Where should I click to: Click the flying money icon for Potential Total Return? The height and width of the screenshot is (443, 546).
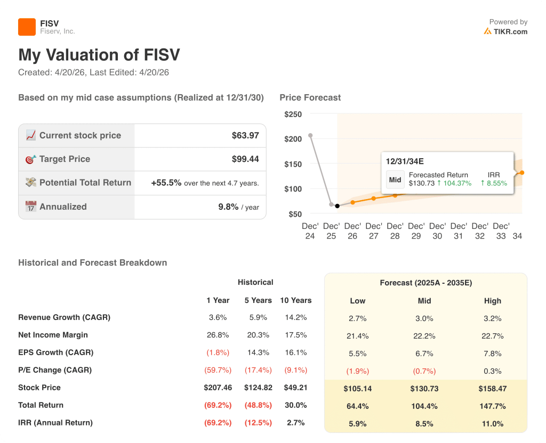click(31, 183)
